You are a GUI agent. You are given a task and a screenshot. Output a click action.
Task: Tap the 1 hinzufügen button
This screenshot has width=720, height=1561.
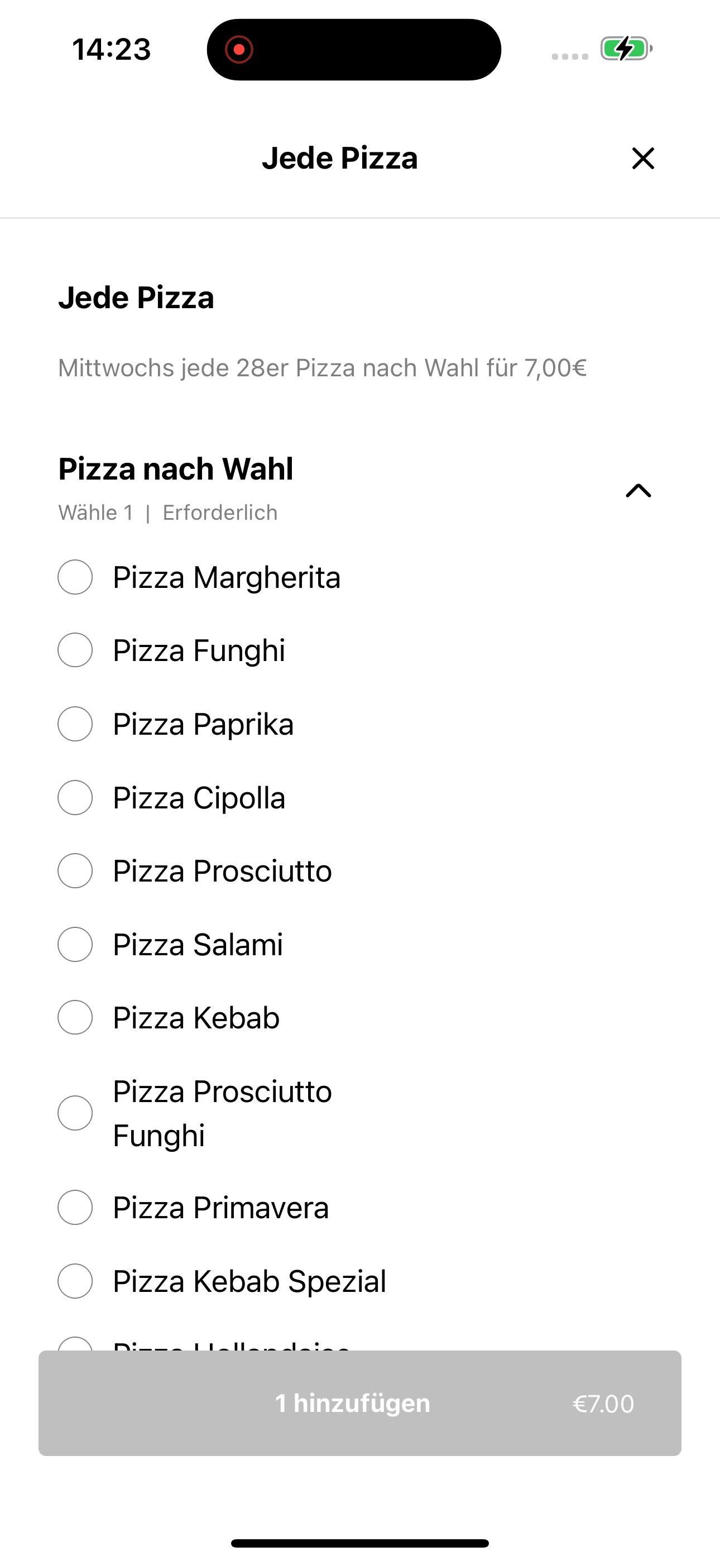[360, 1404]
